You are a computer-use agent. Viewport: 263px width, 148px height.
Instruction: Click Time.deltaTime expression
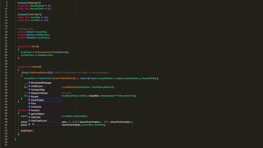click(x=126, y=96)
